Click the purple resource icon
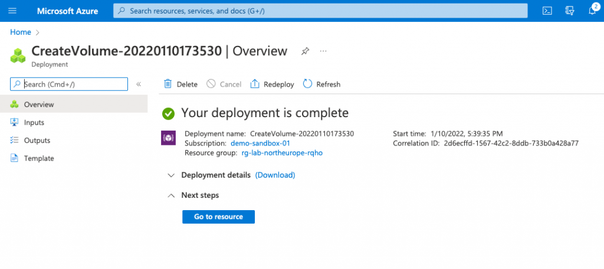 (x=168, y=138)
